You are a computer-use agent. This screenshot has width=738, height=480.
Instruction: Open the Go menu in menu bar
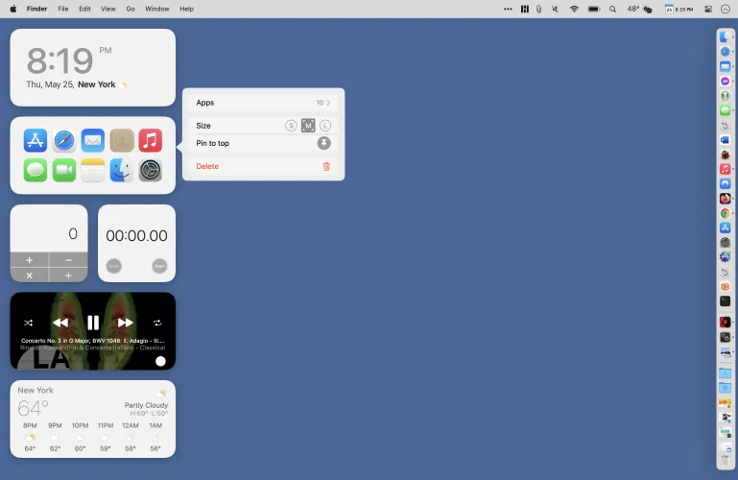131,9
